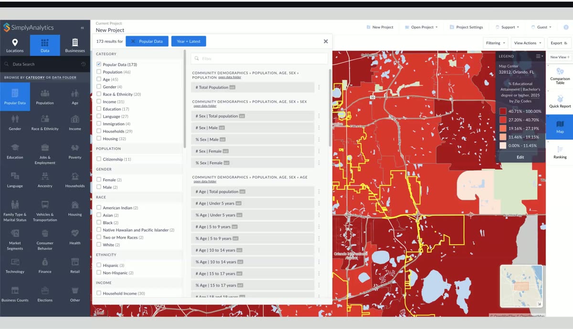Screen dimensions: 573x329
Task: Collapse the sidebar with double-chevron icon
Action: 82,28
